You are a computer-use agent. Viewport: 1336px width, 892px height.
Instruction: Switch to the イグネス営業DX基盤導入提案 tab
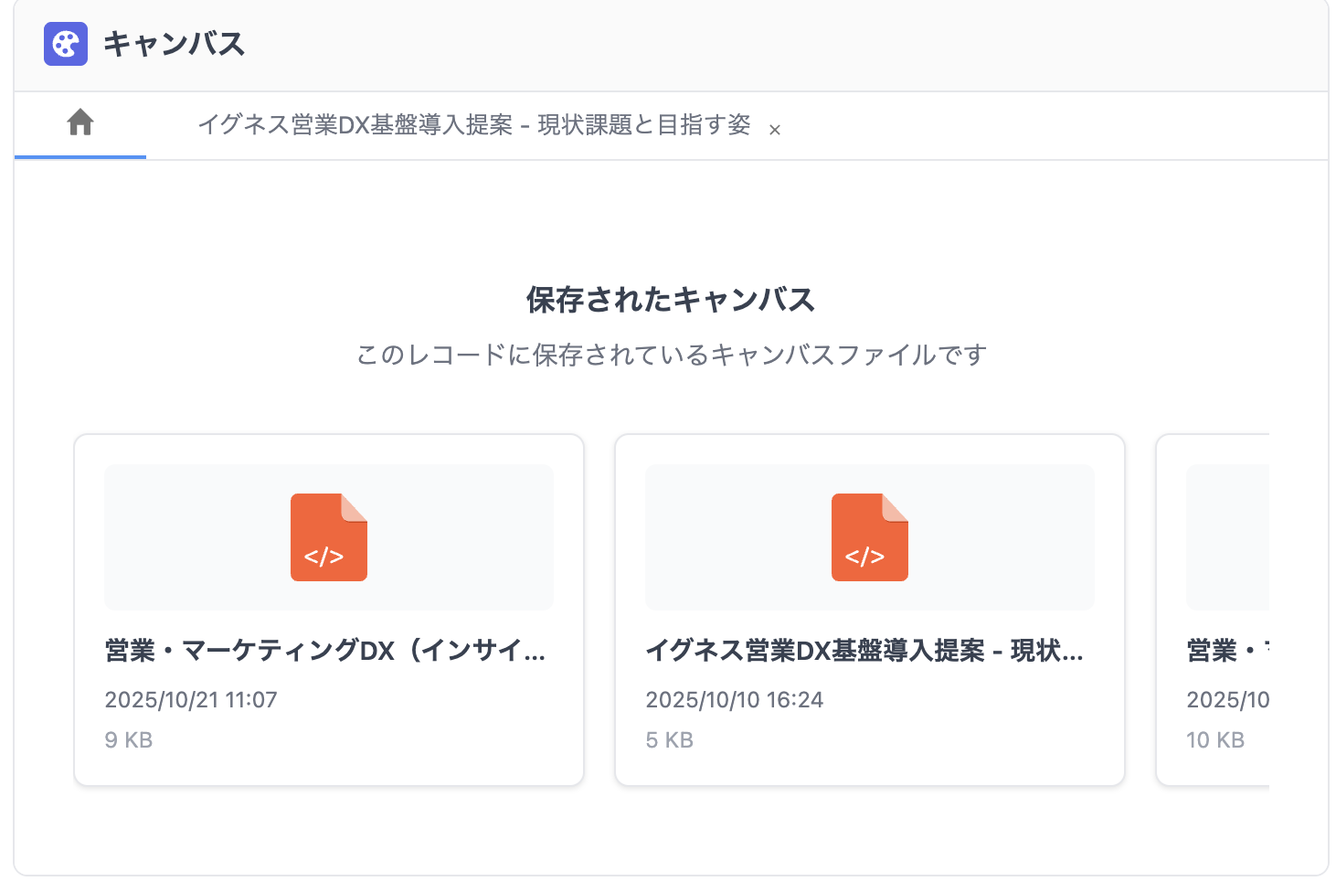point(473,125)
